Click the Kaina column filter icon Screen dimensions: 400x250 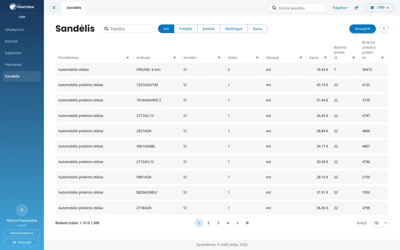coord(325,58)
